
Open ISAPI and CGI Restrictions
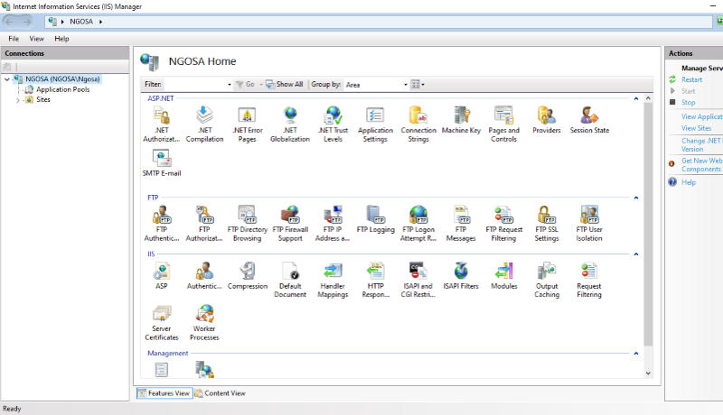(418, 280)
